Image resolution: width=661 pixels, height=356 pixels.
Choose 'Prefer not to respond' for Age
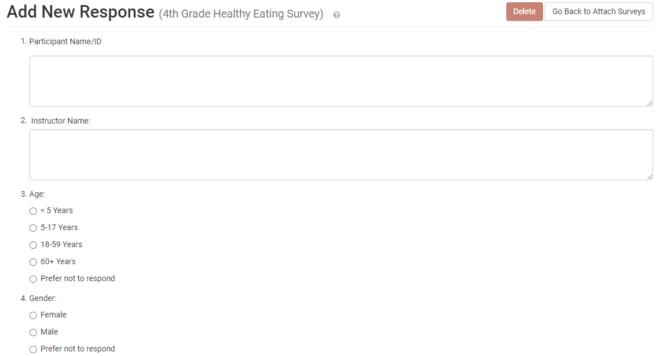[33, 279]
